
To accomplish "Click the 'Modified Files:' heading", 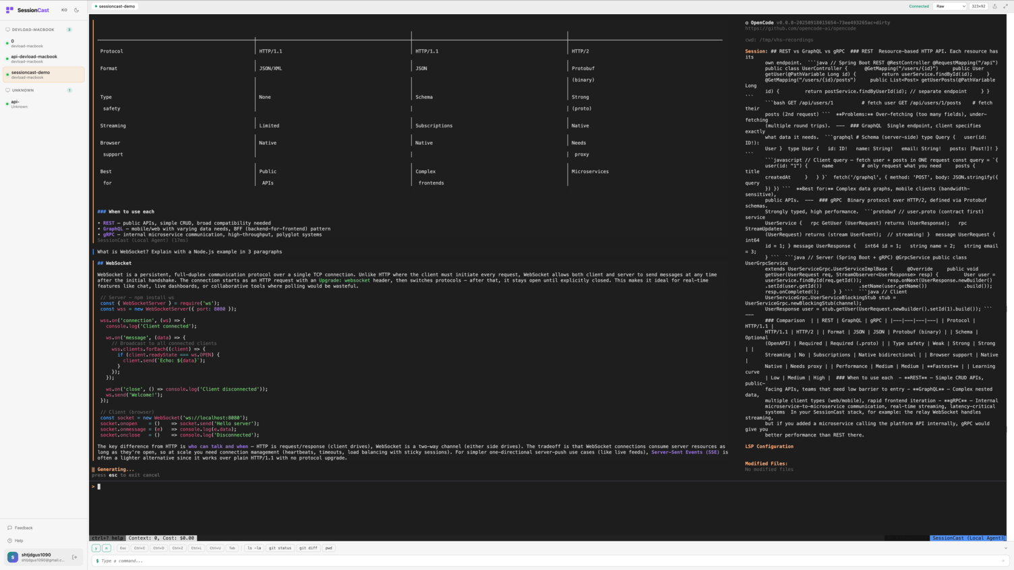I will [766, 464].
